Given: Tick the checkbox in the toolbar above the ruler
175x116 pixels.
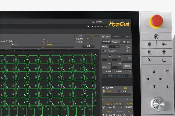Looking at the screenshot, I should pos(44,41).
